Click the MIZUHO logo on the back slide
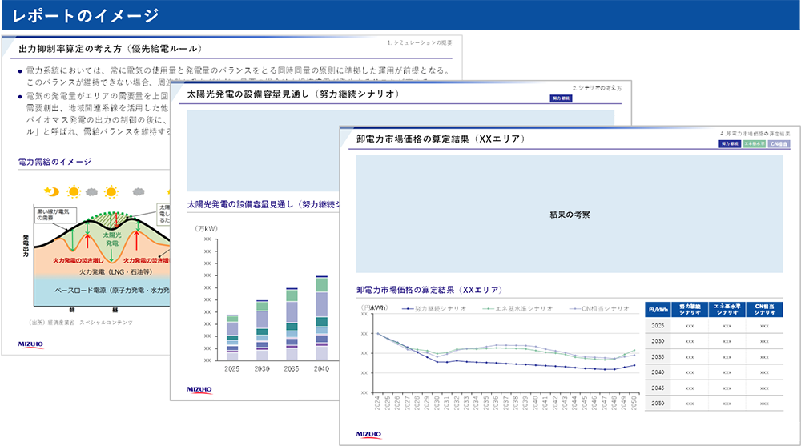 [30, 344]
